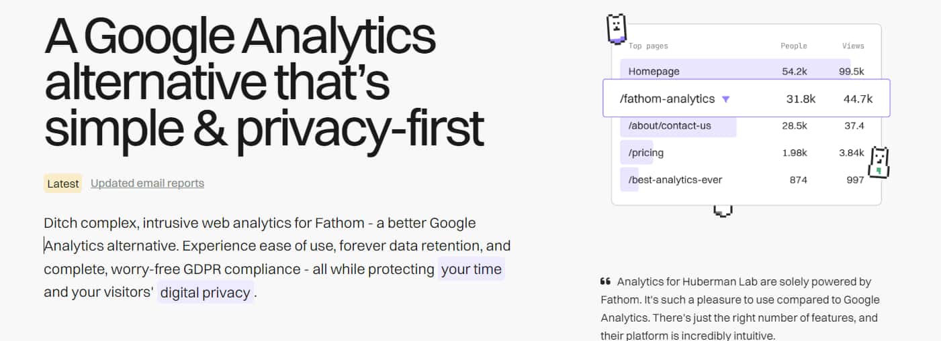Click the pixel mascot icon above Top pages

617,29
